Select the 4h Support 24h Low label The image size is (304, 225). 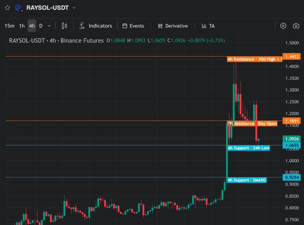tap(249, 148)
